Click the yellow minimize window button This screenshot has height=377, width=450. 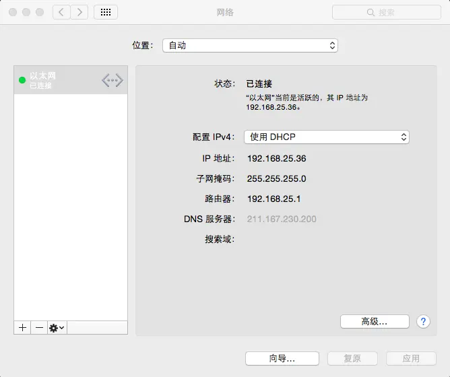[x=26, y=12]
